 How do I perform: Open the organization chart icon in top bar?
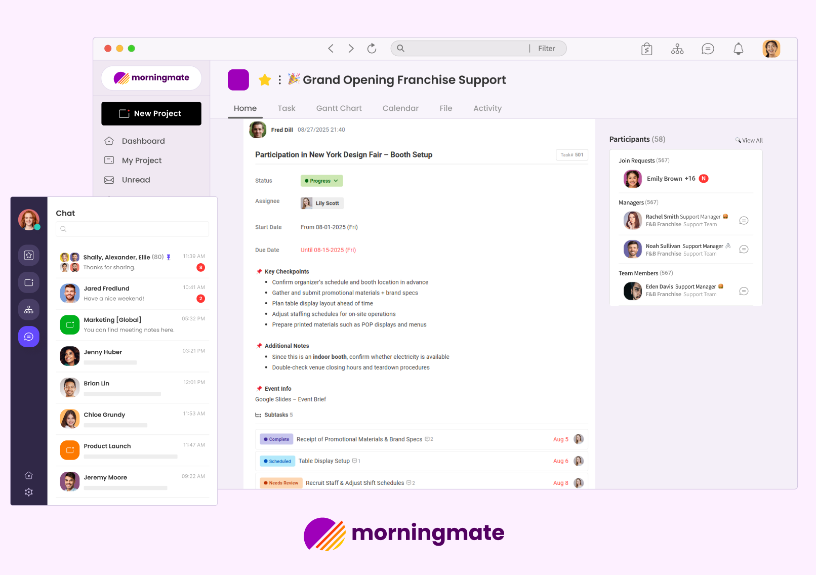tap(677, 49)
